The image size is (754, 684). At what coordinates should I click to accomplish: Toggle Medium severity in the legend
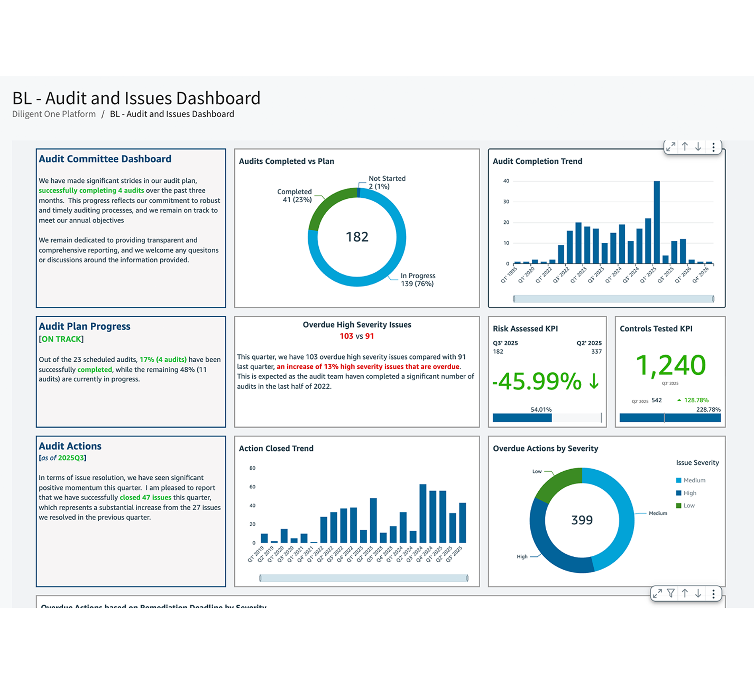(694, 480)
